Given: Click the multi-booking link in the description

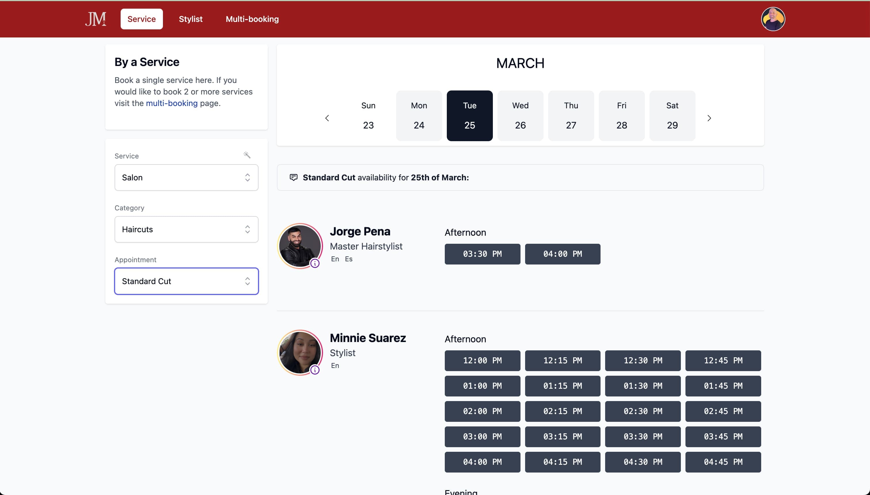Looking at the screenshot, I should (172, 103).
